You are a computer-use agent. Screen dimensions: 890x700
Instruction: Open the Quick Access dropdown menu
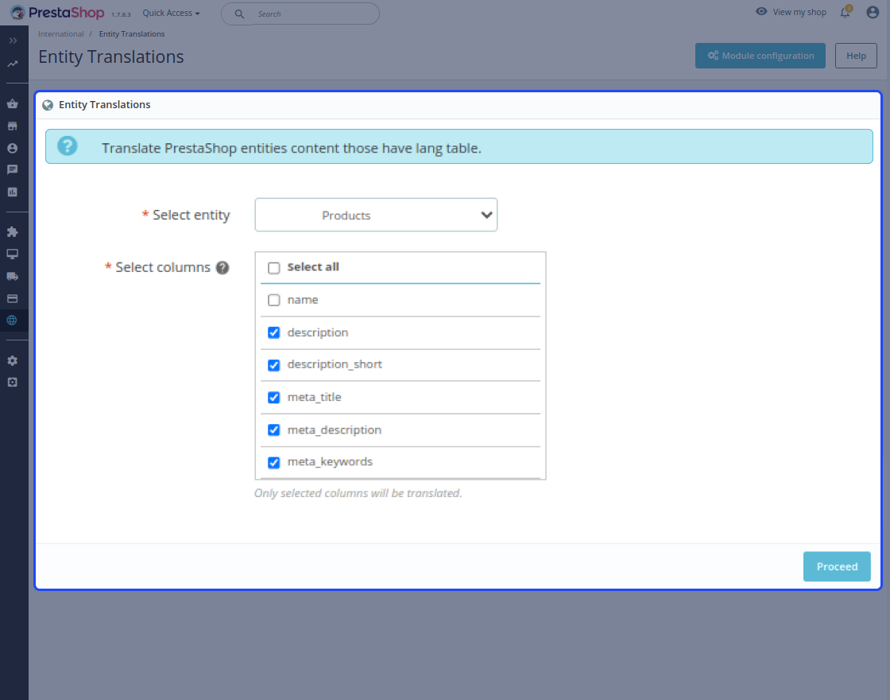click(x=171, y=13)
